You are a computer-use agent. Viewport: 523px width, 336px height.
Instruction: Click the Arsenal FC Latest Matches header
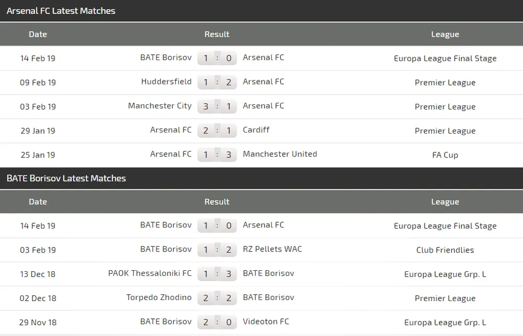coord(61,10)
